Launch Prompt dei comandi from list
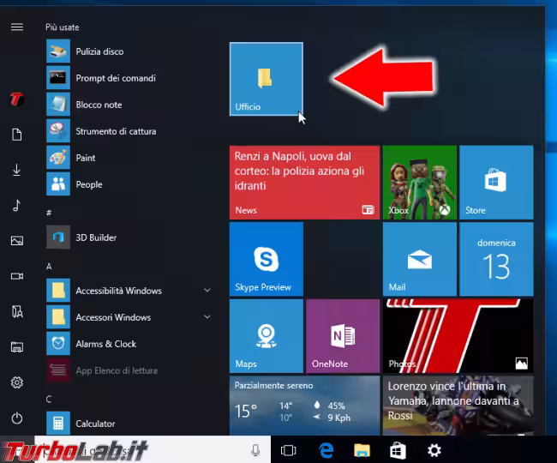The image size is (557, 463). pyautogui.click(x=116, y=78)
